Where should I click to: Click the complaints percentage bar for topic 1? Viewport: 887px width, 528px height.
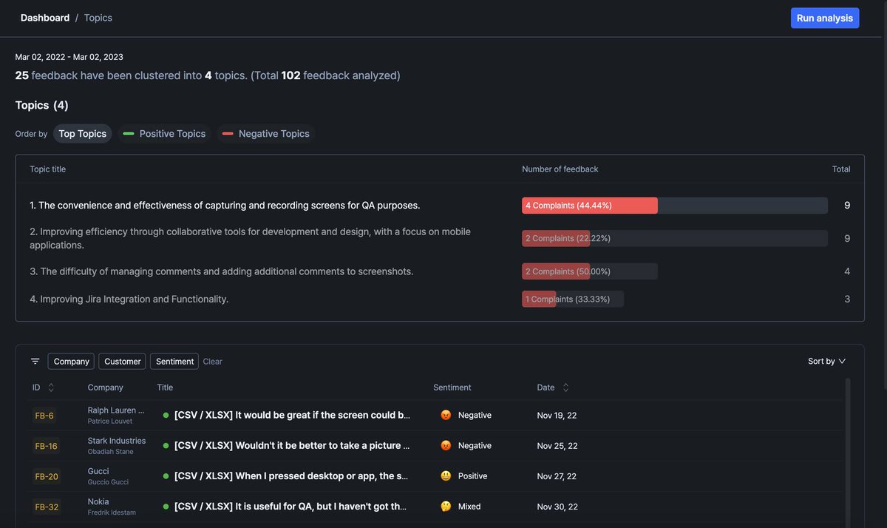click(x=589, y=203)
